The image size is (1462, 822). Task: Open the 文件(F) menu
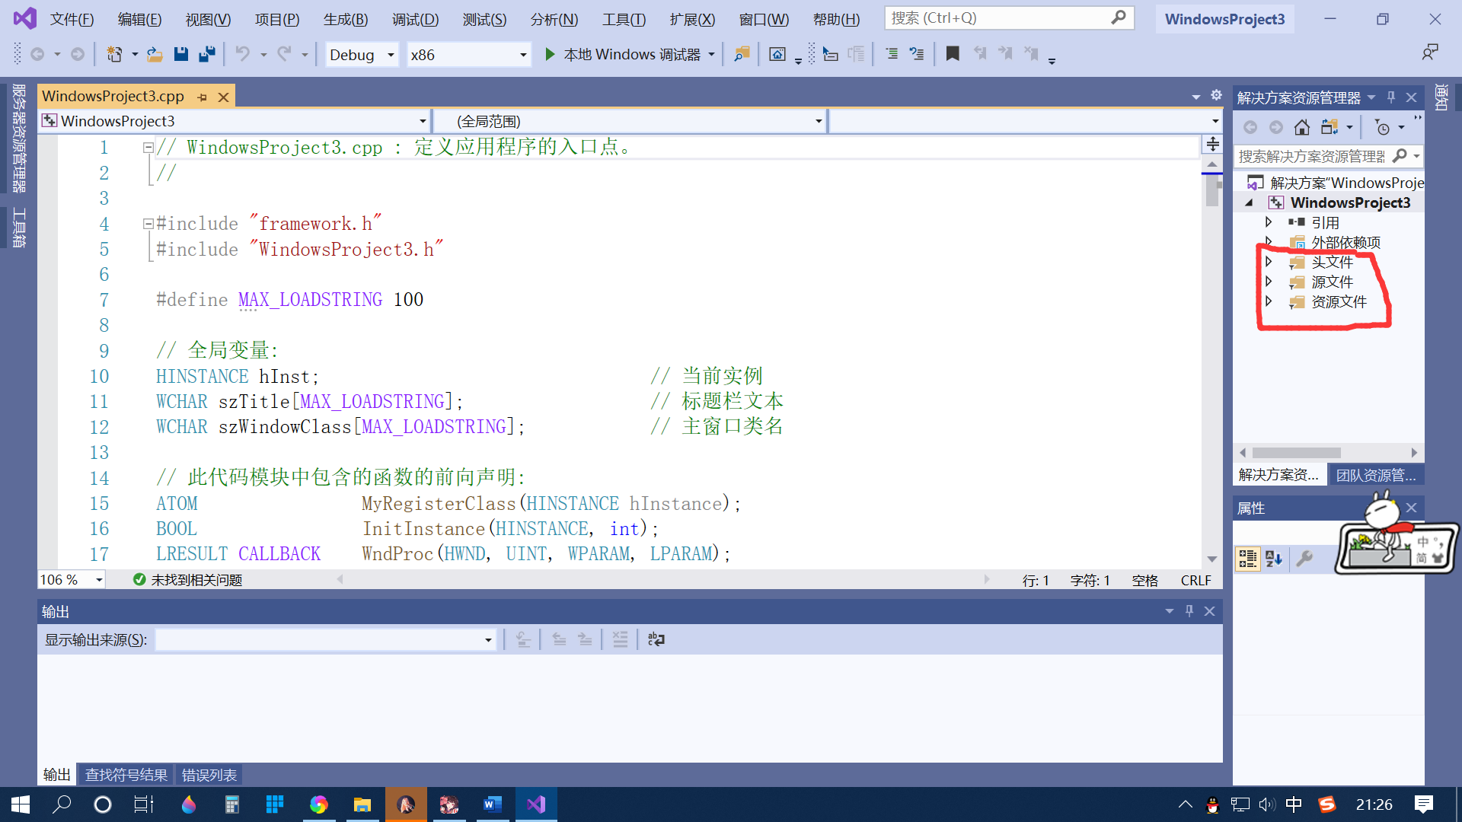(x=72, y=19)
